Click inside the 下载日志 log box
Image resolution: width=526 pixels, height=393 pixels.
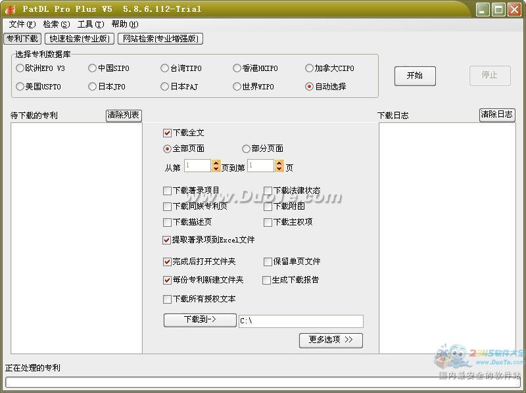[x=447, y=238]
